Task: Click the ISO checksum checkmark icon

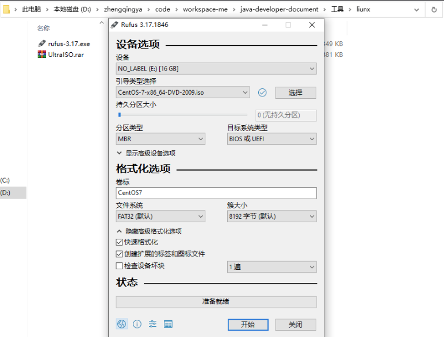Action: [262, 92]
